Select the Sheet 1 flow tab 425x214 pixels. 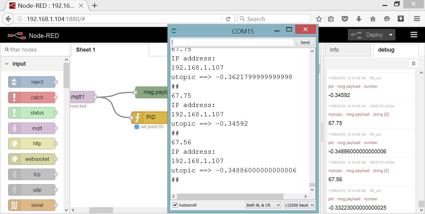pos(110,50)
